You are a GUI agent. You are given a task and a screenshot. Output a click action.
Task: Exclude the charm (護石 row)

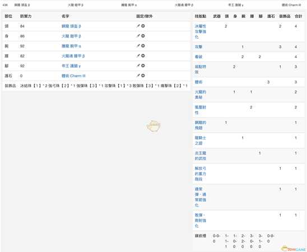[x=143, y=76]
